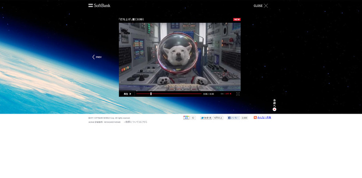362x178 pixels.
Task: Click the Facebook いいね button
Action: tap(233, 118)
